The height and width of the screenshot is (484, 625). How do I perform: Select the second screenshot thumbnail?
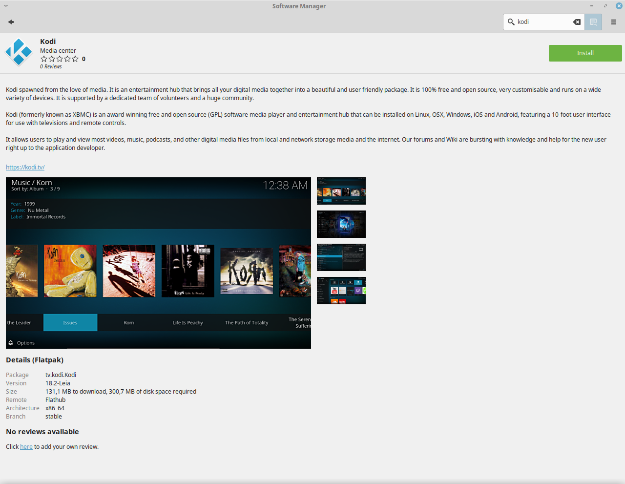(341, 224)
